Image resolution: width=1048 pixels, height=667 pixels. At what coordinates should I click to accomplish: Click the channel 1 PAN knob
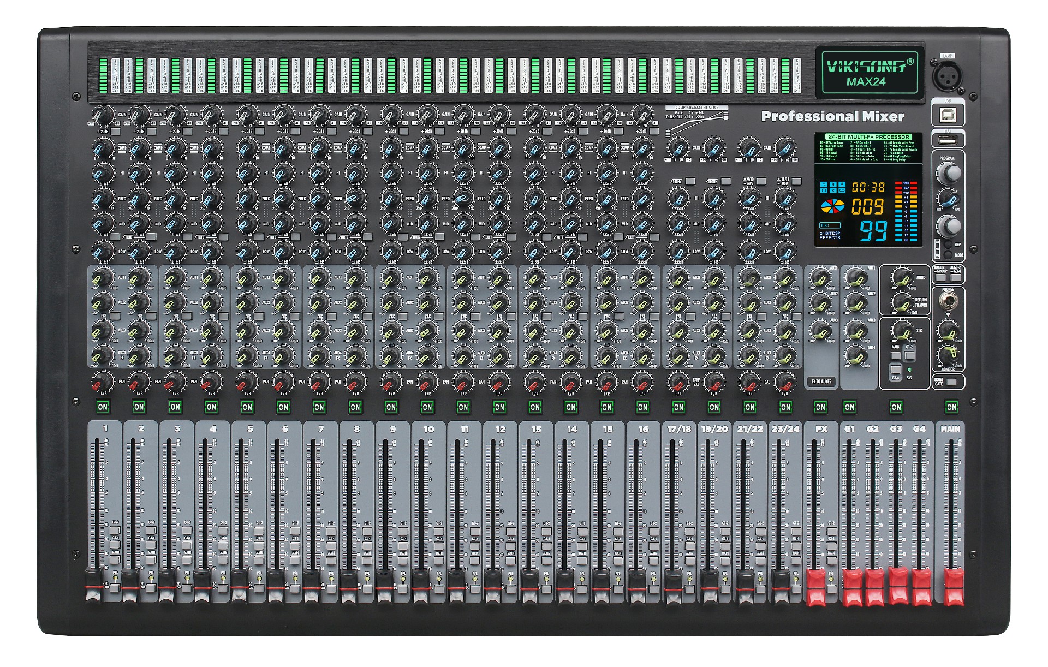click(x=102, y=382)
